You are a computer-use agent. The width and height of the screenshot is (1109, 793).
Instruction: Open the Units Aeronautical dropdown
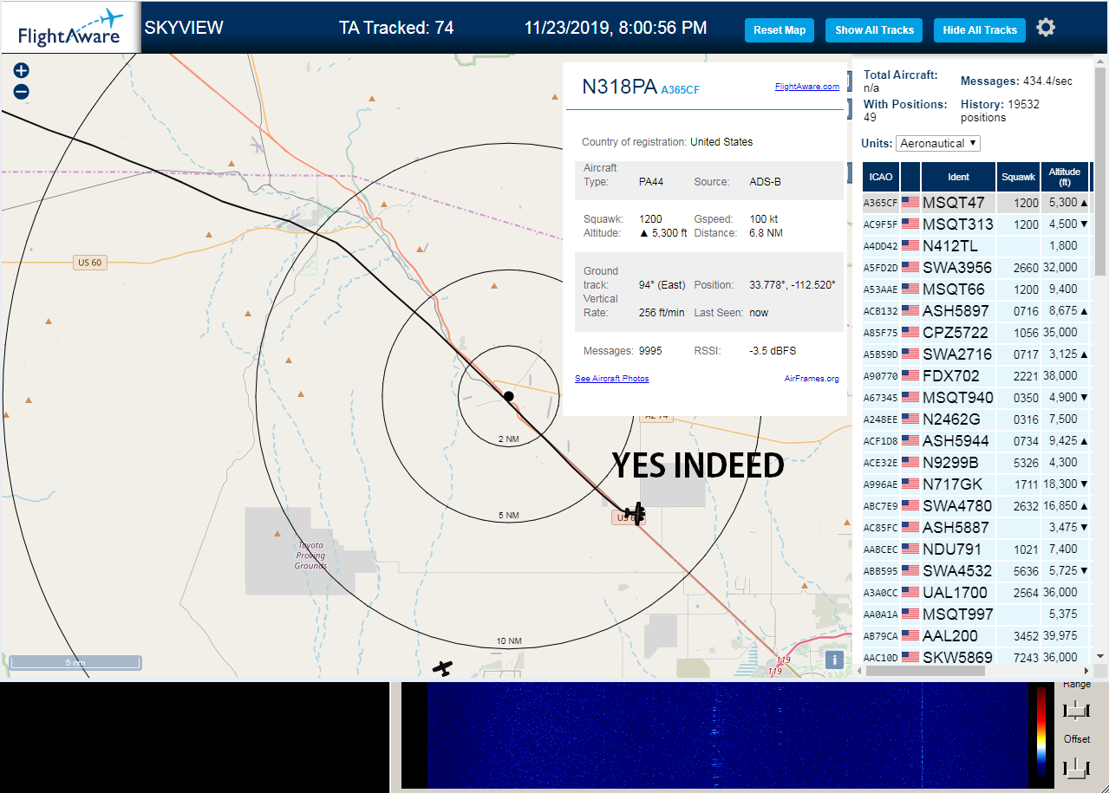pos(938,143)
